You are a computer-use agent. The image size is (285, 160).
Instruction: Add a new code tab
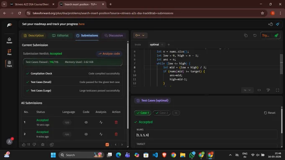pyautogui.click(x=168, y=44)
